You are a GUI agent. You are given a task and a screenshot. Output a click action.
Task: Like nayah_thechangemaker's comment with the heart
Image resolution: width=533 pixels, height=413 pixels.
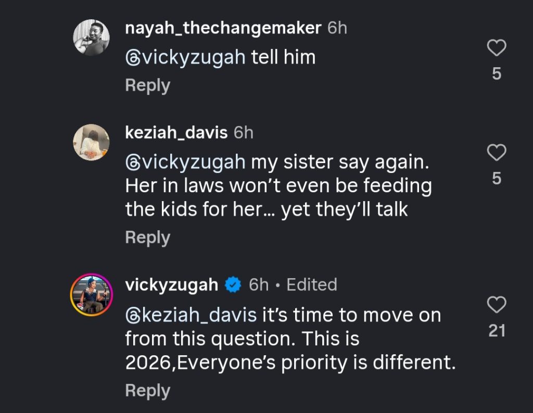point(497,49)
